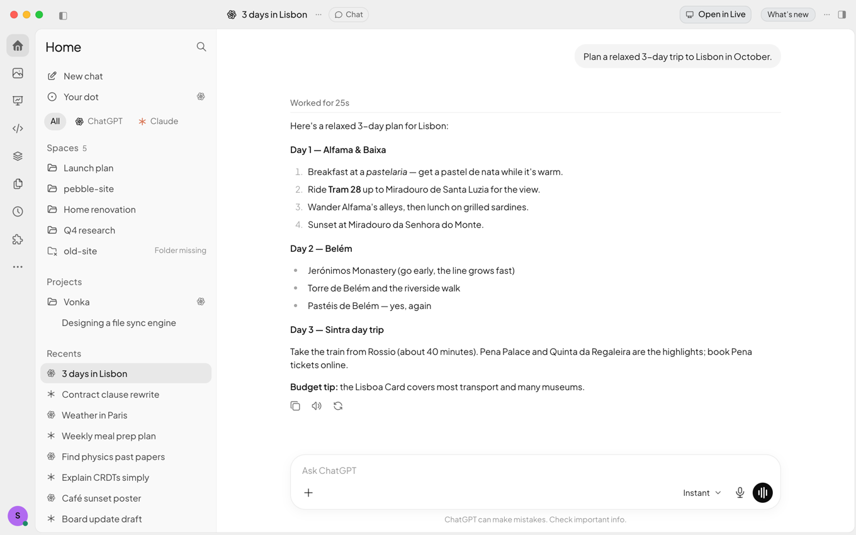The width and height of the screenshot is (856, 535).
Task: Open the stacked layers icon in the rail
Action: pos(18,156)
